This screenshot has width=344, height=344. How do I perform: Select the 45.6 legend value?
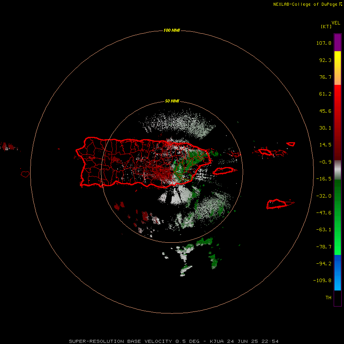click(325, 111)
